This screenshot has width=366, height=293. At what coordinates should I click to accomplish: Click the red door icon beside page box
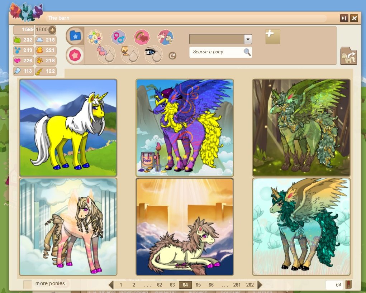348,285
